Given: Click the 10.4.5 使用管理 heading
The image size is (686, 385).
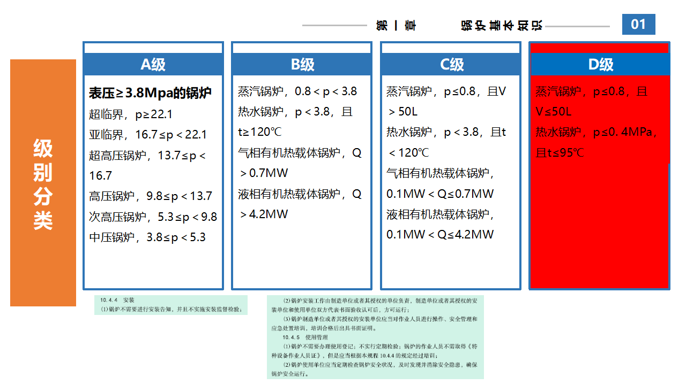Looking at the screenshot, I should coord(305,337).
